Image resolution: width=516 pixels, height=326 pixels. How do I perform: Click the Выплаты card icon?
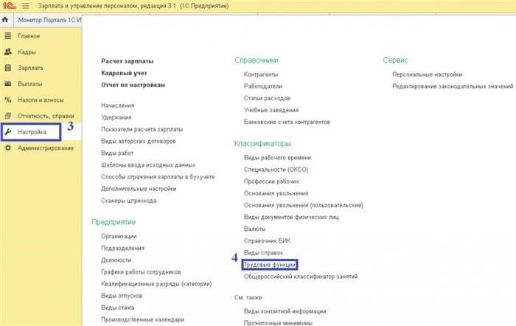8,84
